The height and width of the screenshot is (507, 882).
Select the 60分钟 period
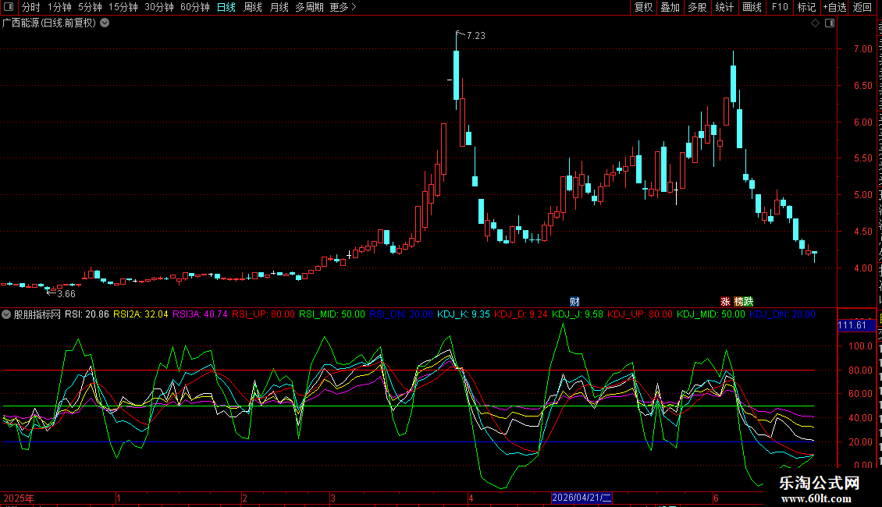[195, 7]
